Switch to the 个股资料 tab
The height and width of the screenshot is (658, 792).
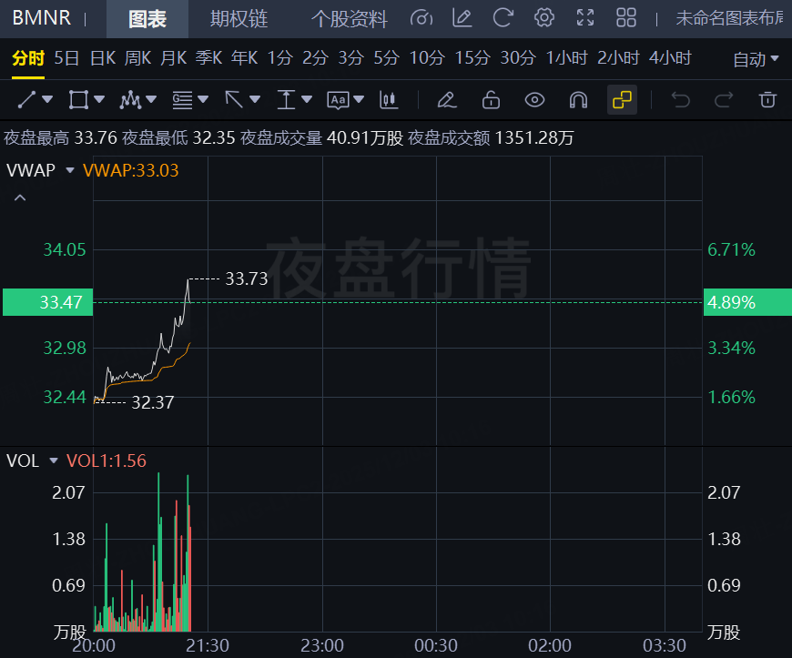tap(349, 19)
